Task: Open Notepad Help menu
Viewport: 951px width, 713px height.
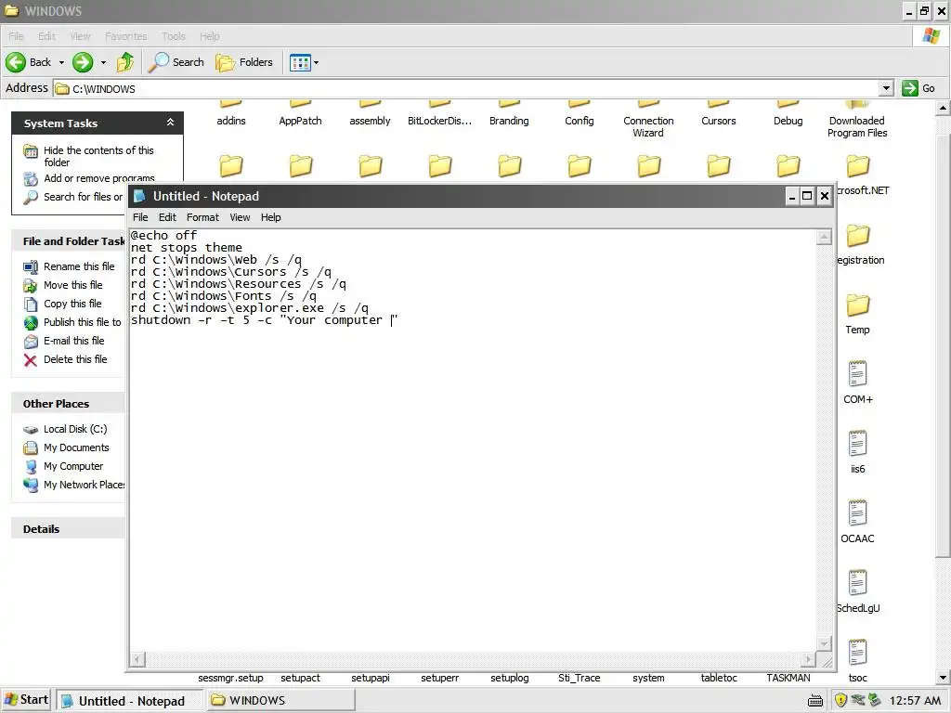Action: coord(270,217)
